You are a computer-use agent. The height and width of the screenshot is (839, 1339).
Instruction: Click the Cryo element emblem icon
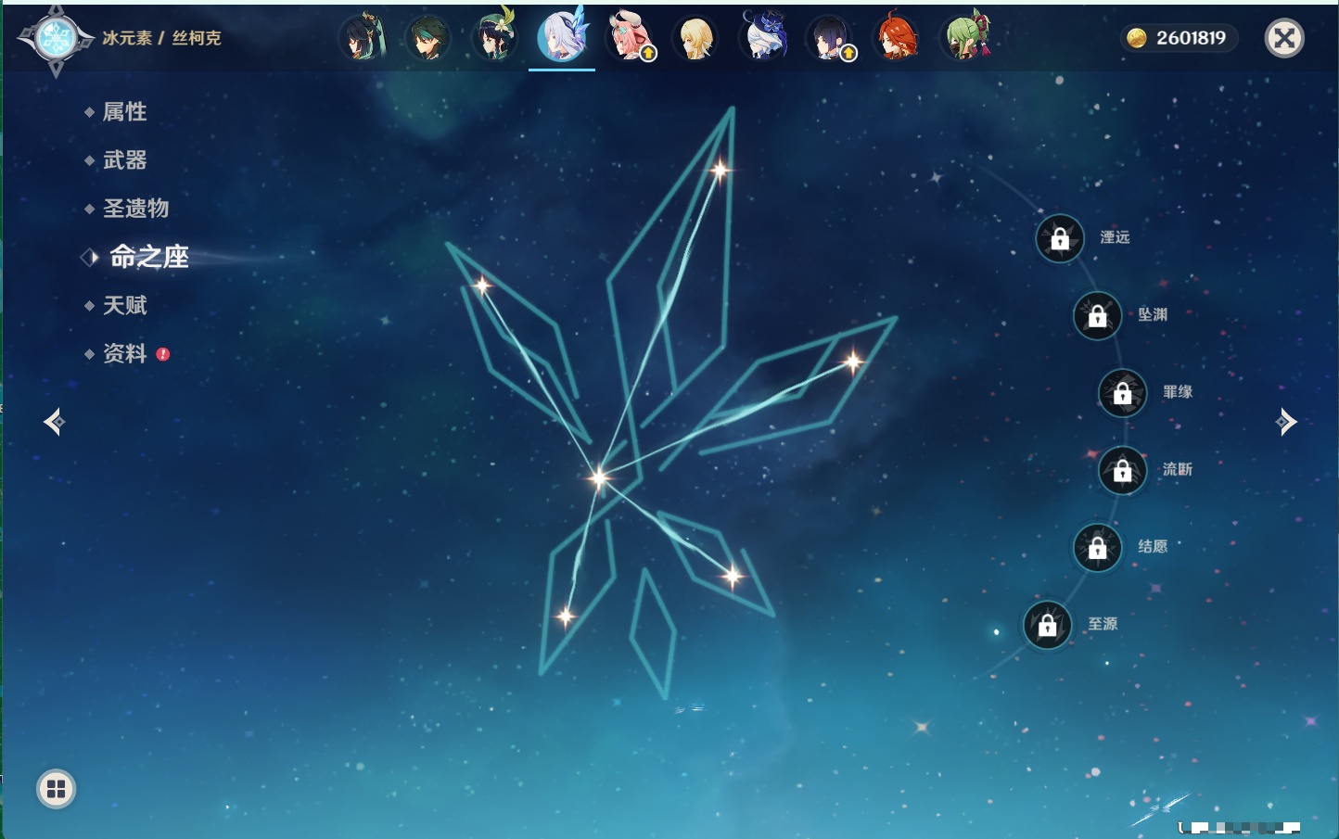(x=55, y=39)
